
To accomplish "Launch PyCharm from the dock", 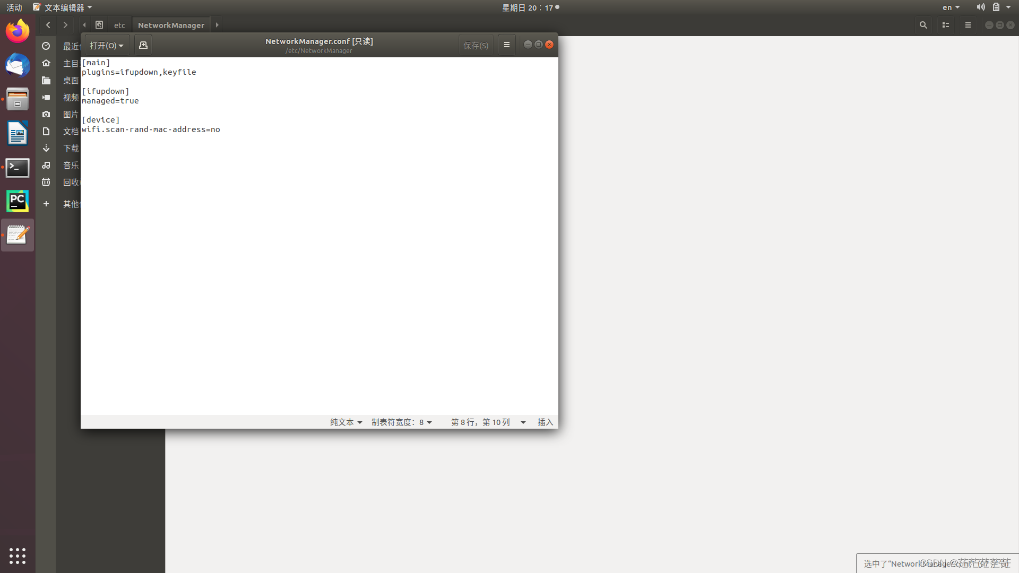I will [x=18, y=201].
